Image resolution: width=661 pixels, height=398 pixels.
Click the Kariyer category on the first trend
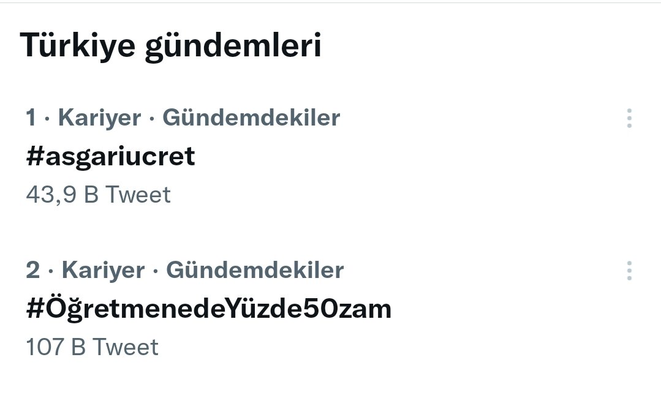coord(99,118)
